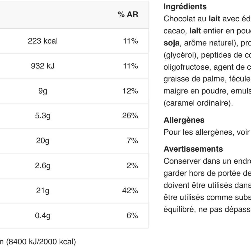This screenshot has width=251, height=251.
Task: Click the "Ingrédients" section heading
Action: click(x=185, y=7)
